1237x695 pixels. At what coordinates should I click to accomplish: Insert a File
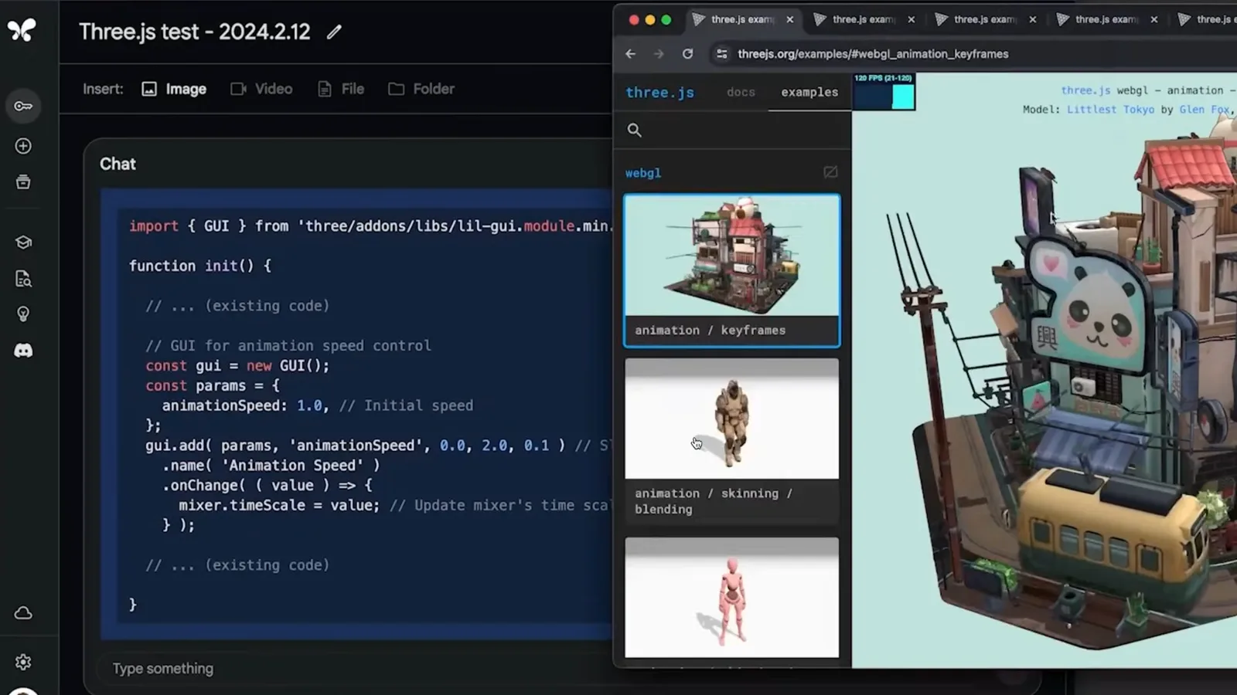click(x=341, y=89)
